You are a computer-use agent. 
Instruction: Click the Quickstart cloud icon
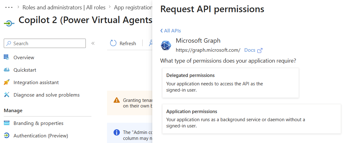[x=7, y=70]
